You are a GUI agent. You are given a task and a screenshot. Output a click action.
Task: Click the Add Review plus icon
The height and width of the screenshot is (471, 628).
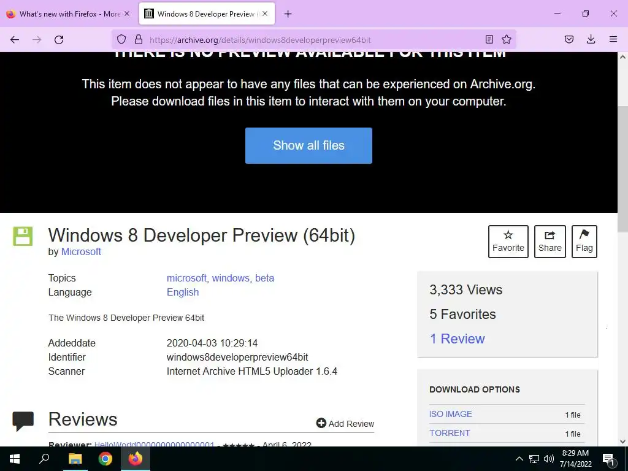[x=321, y=423]
